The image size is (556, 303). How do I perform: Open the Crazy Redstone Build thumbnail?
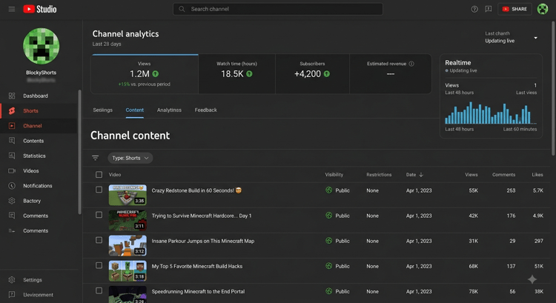click(x=128, y=195)
